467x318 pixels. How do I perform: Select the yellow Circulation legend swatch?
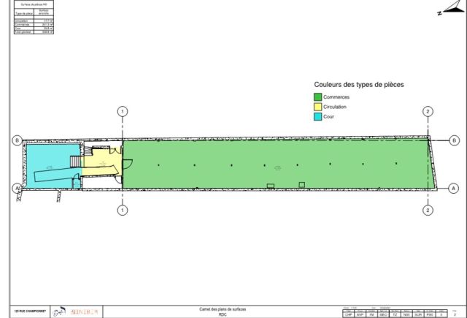pos(317,107)
